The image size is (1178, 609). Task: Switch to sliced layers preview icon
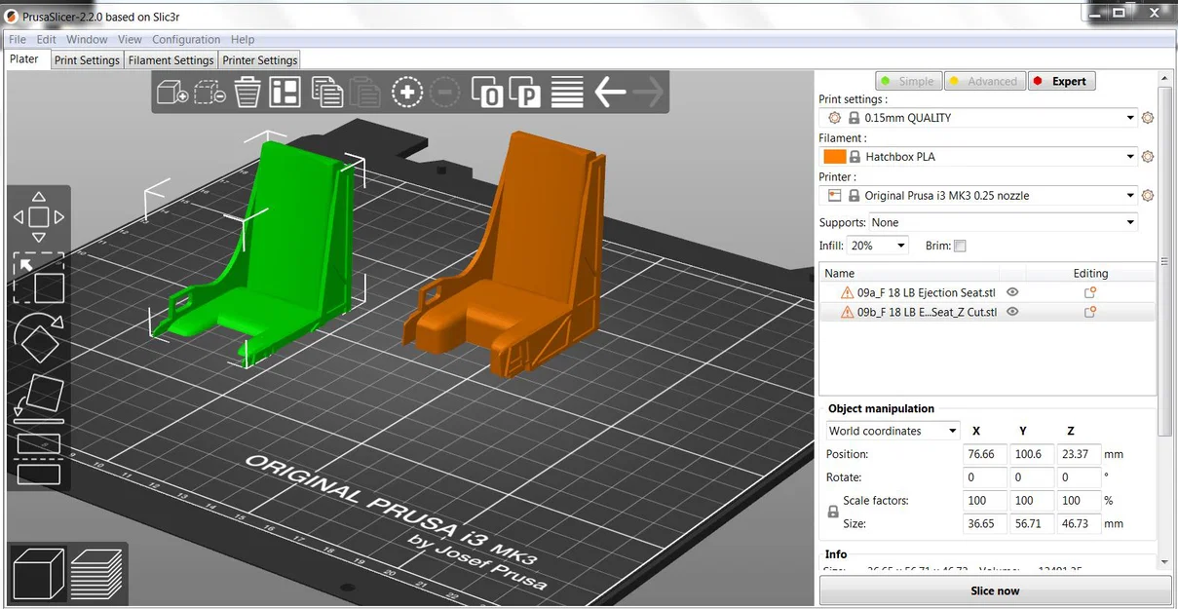(x=96, y=573)
